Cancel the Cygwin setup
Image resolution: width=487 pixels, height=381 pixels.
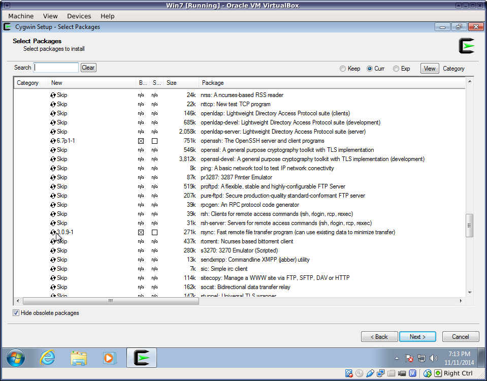coord(460,337)
